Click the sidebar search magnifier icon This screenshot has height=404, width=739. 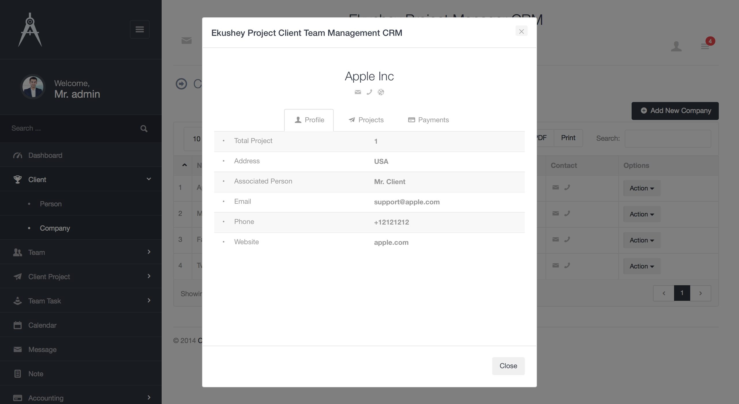click(x=144, y=129)
